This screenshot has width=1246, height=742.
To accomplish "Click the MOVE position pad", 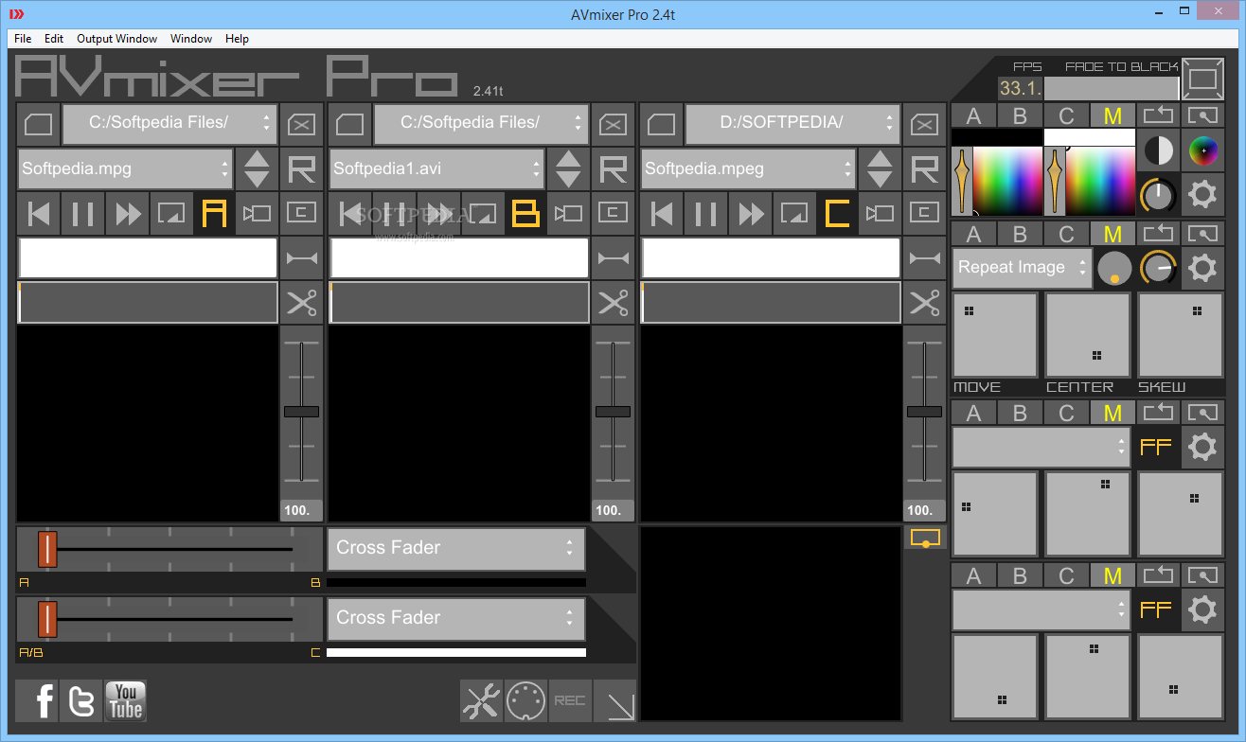I will click(995, 335).
